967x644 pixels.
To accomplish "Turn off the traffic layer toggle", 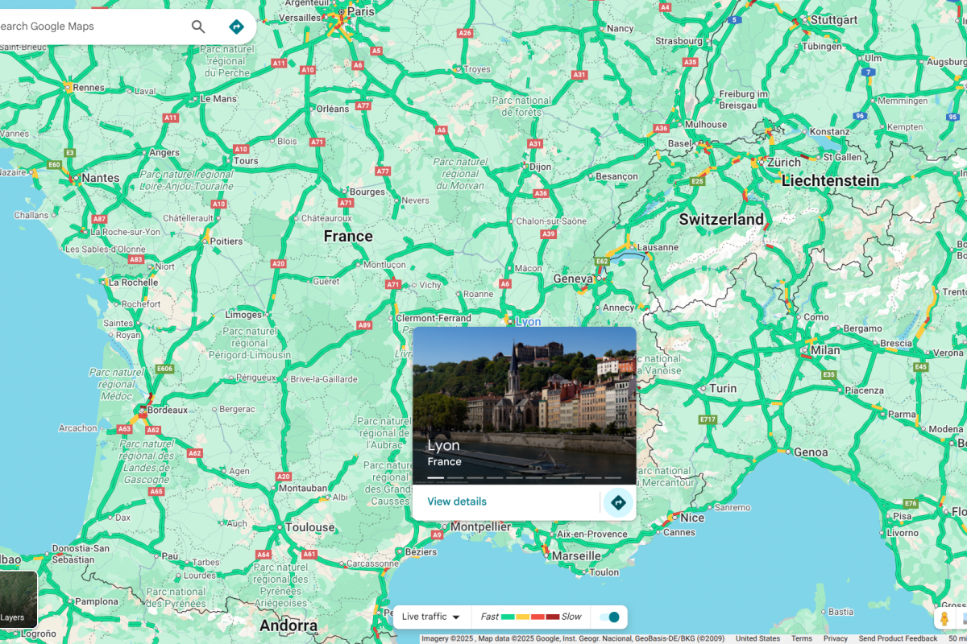I will [610, 617].
